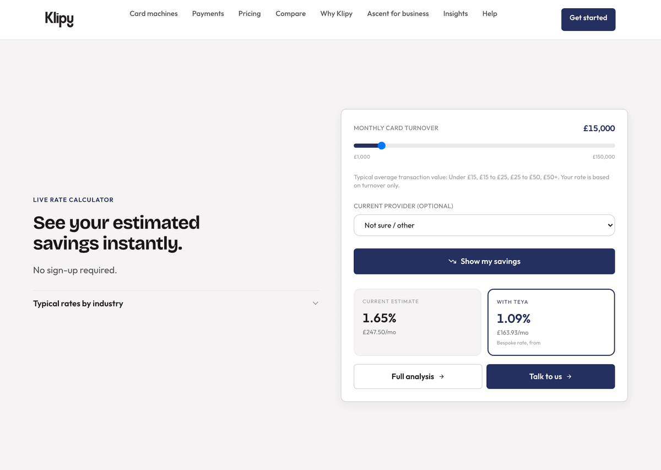Select the With Teya rate card
This screenshot has width=661, height=470.
coord(551,322)
